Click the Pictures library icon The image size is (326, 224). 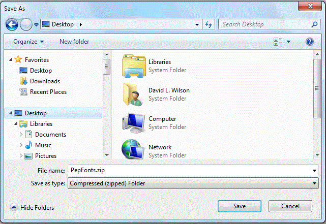click(x=28, y=156)
